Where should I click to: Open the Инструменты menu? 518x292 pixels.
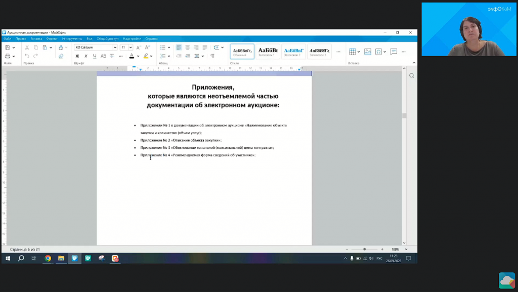pyautogui.click(x=72, y=38)
